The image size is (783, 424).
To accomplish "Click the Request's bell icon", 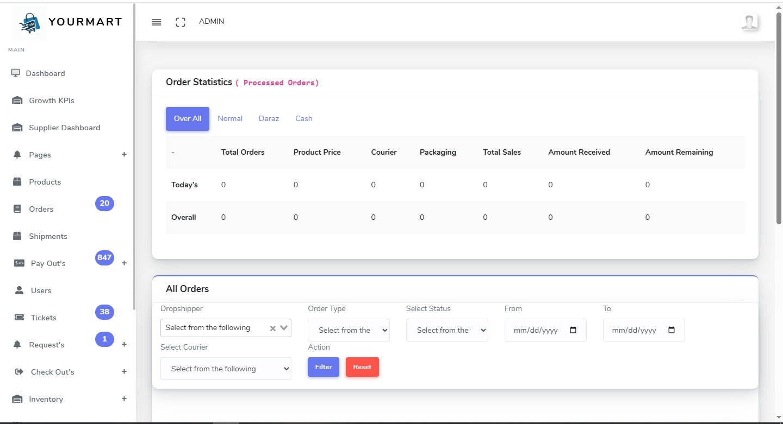I will (17, 345).
